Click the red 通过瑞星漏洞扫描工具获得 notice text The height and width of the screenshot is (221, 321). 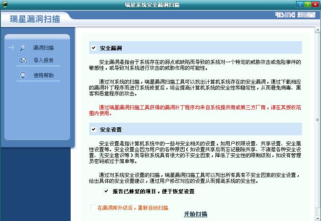click(195, 110)
